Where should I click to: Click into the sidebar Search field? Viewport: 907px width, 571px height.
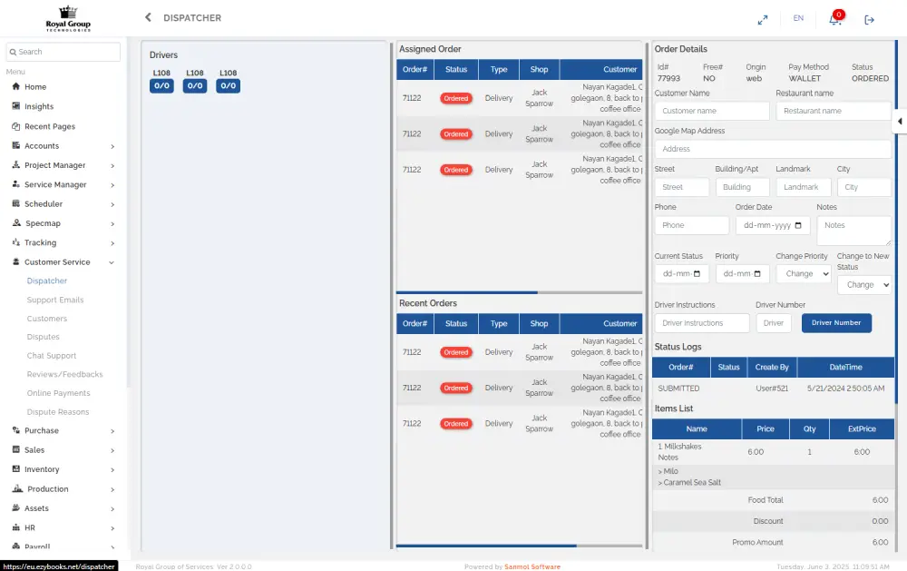(x=63, y=52)
